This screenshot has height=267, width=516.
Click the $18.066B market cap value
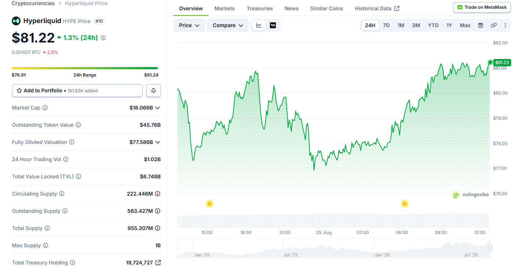[x=141, y=108]
